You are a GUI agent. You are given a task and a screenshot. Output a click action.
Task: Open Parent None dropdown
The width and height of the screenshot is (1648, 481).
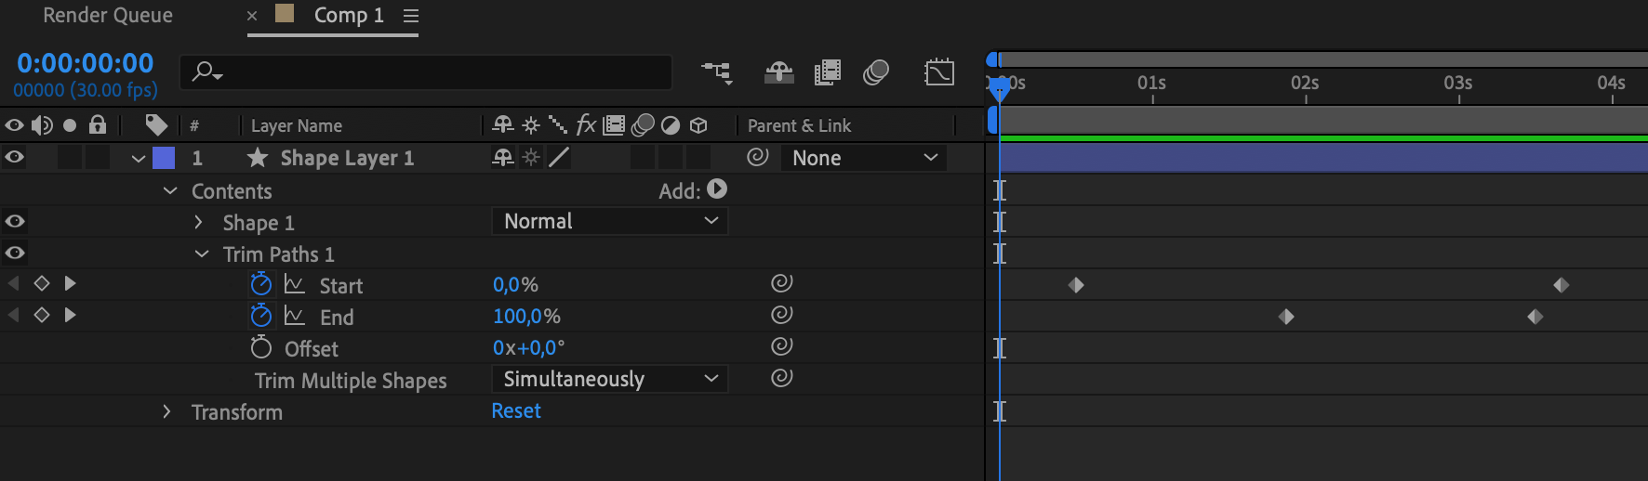(863, 158)
